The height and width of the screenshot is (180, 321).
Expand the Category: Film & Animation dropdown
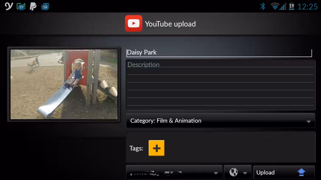coord(220,121)
